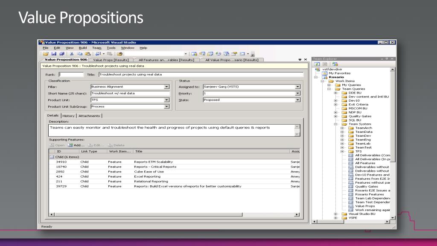Click the Work Item column header
The image size is (437, 246).
[x=120, y=152]
